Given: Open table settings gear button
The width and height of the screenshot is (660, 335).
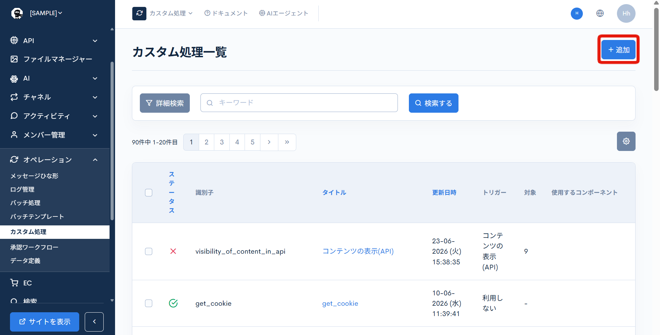Looking at the screenshot, I should coord(626,141).
